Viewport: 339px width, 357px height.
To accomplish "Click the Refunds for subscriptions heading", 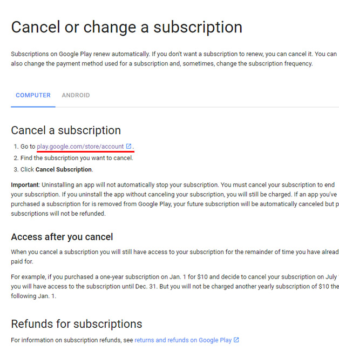I will (x=77, y=324).
